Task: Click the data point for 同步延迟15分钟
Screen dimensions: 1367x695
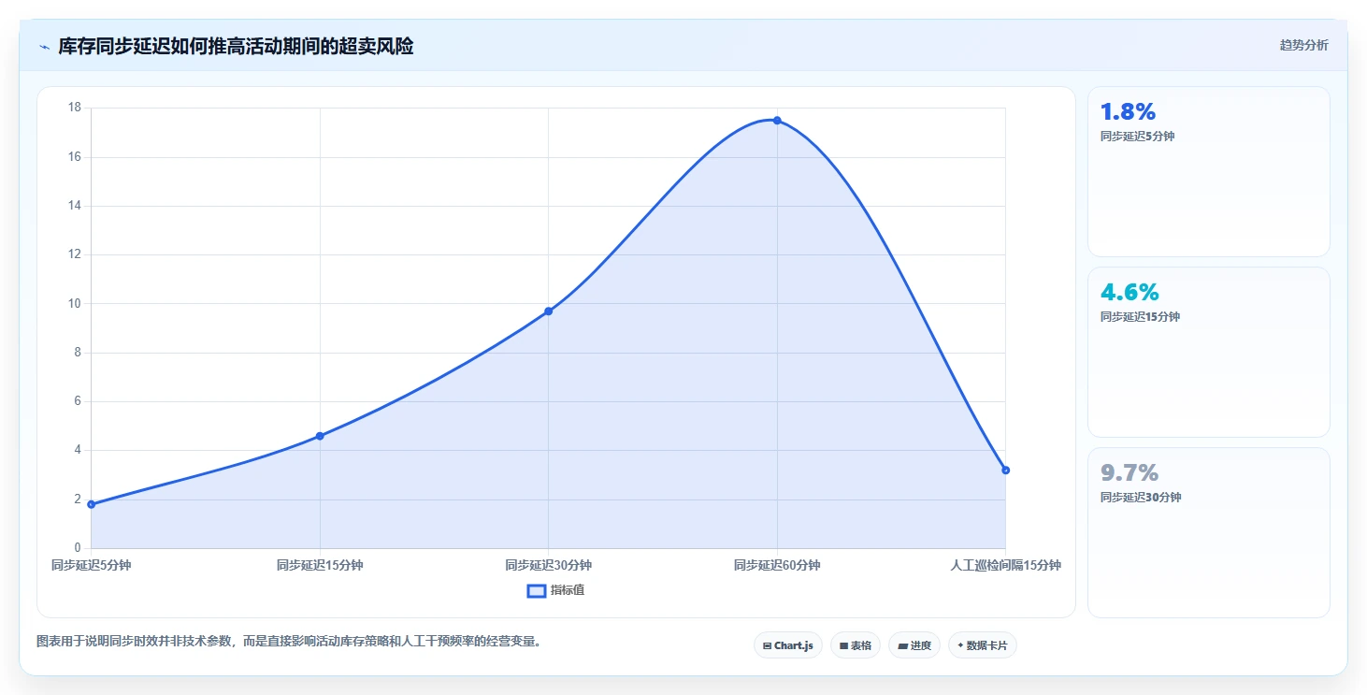Action: coord(320,436)
